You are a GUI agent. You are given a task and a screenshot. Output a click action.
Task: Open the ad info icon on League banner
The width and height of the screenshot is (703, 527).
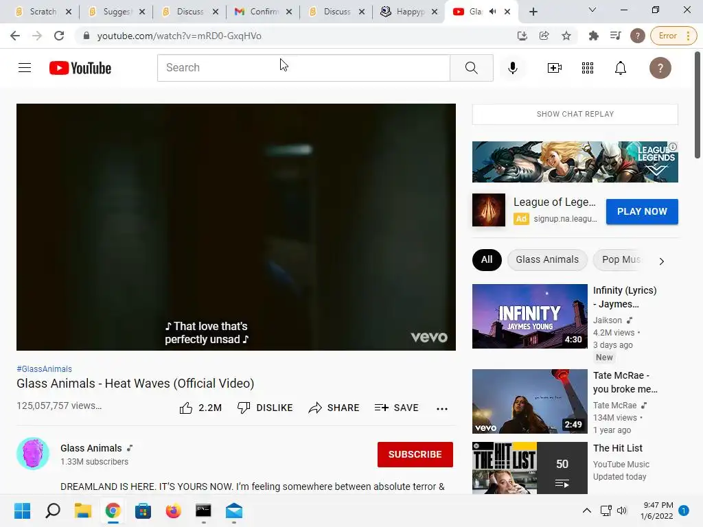[x=673, y=147]
